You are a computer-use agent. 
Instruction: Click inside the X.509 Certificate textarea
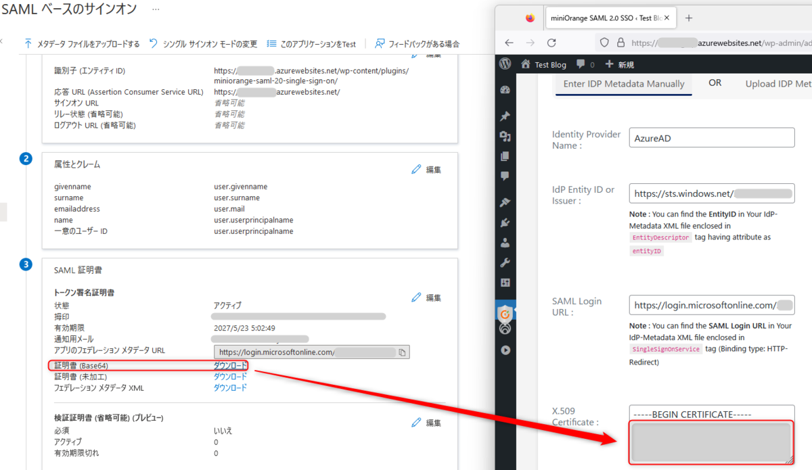pos(712,434)
